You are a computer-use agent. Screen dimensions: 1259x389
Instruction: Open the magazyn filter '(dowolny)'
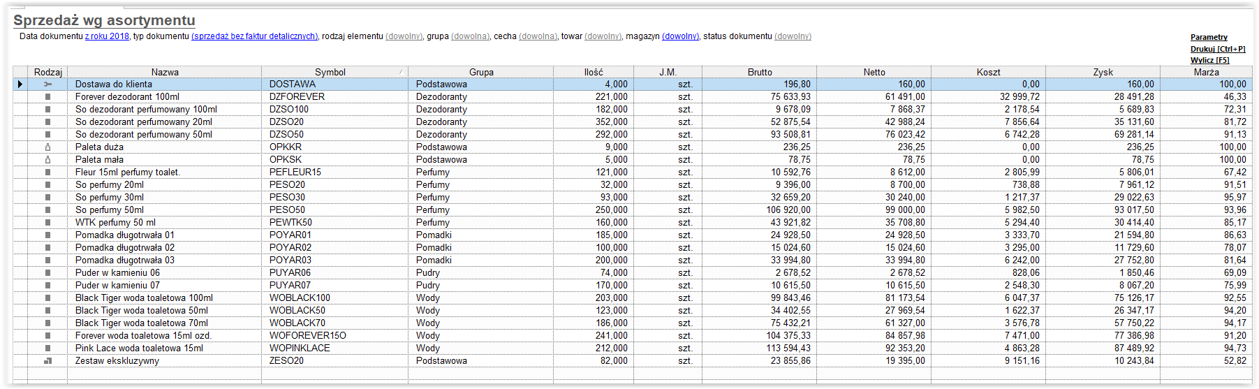click(x=680, y=36)
